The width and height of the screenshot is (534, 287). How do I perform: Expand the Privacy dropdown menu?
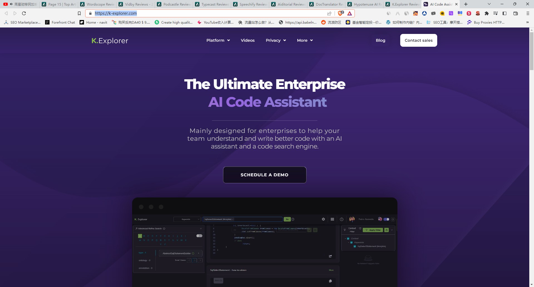(276, 40)
